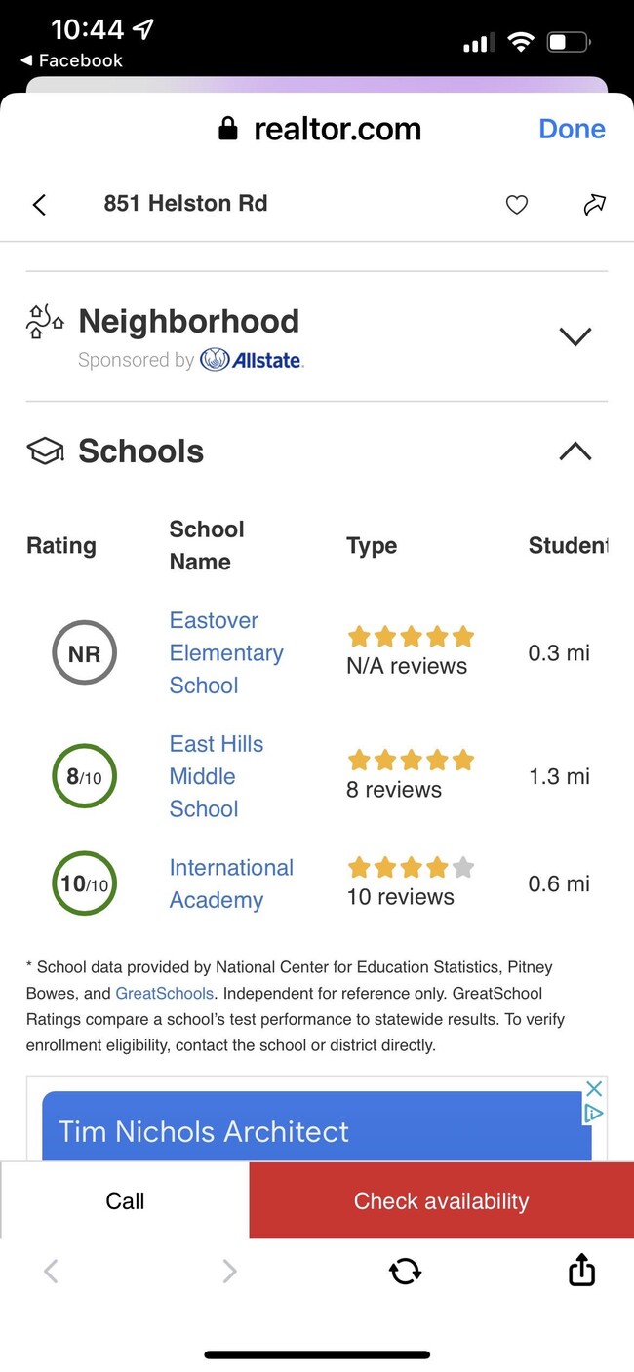Open Eastover Elementary School link
The width and height of the screenshot is (634, 1372).
click(226, 652)
